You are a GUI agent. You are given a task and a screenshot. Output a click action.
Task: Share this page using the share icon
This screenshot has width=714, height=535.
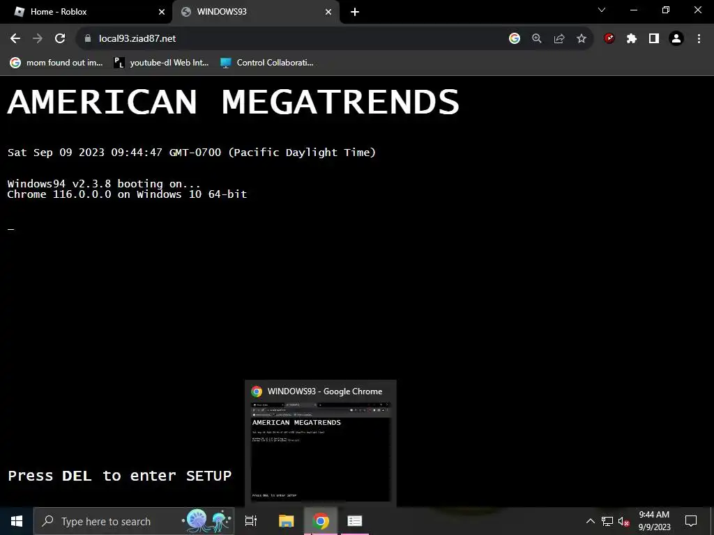559,39
